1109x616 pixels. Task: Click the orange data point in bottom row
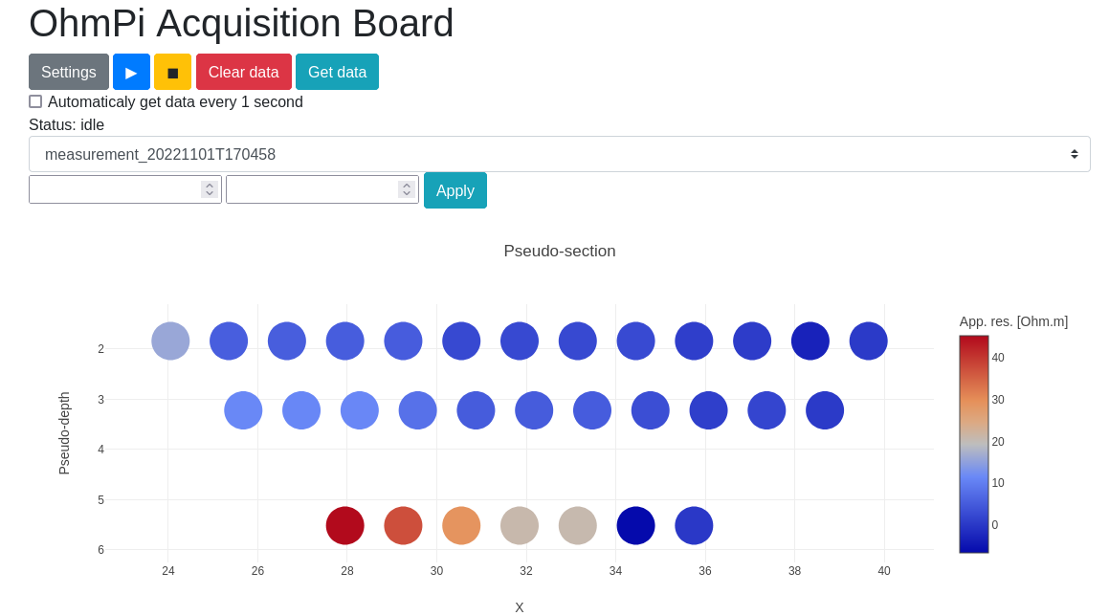[x=461, y=525]
